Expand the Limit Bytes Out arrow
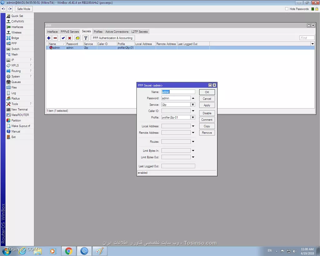320x256 pixels. click(x=193, y=157)
